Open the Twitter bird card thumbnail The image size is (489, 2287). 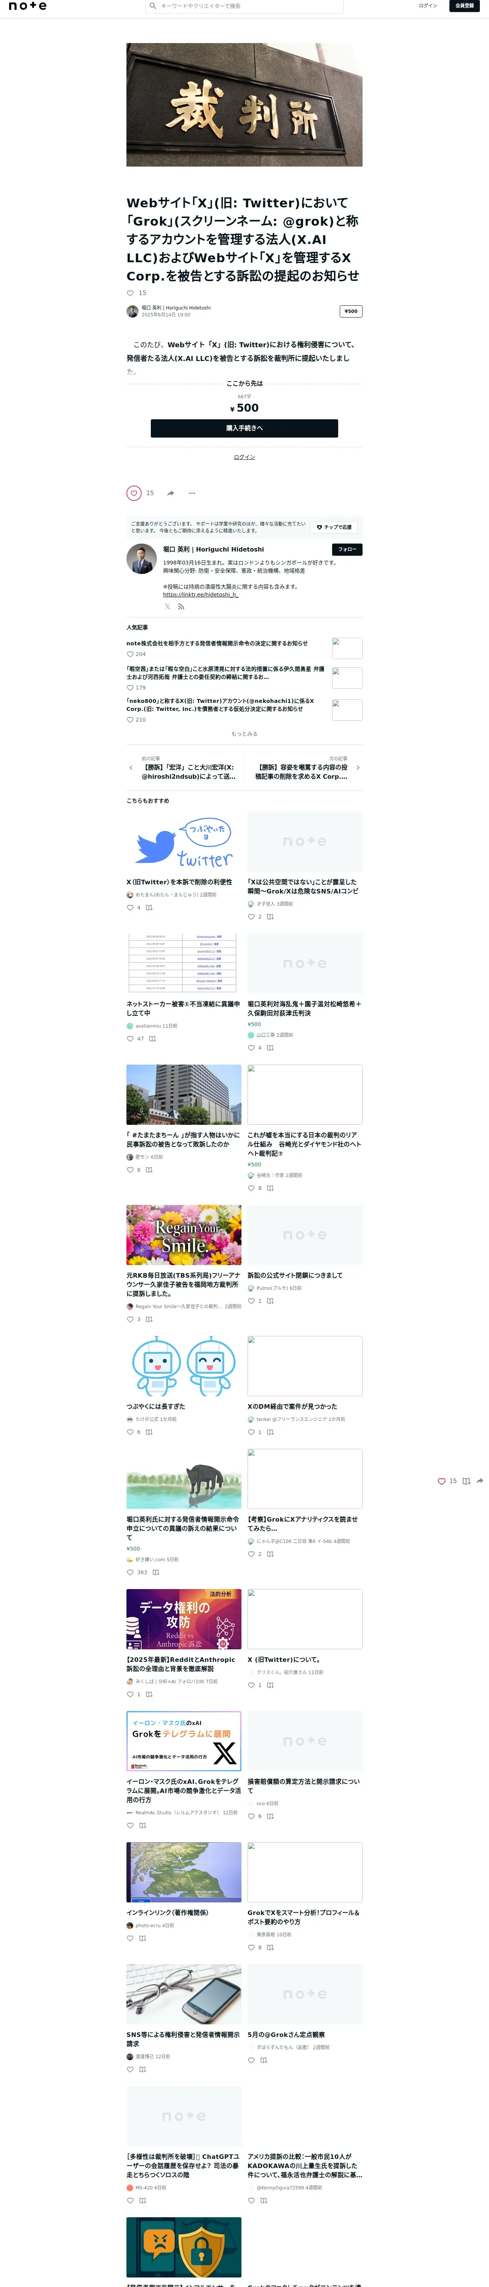point(184,842)
